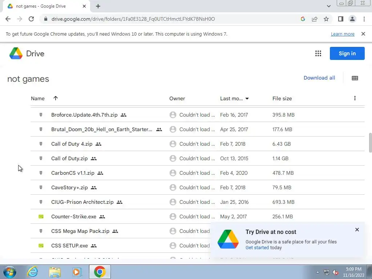Go back using the browser back arrow
The height and width of the screenshot is (279, 372).
point(8,19)
